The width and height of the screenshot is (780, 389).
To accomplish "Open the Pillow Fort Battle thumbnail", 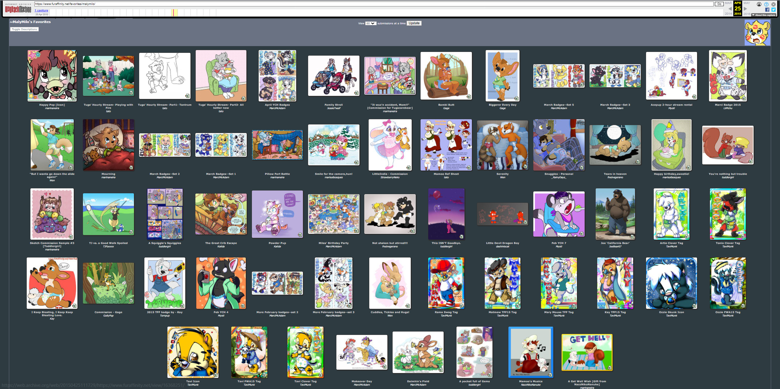I will click(277, 145).
